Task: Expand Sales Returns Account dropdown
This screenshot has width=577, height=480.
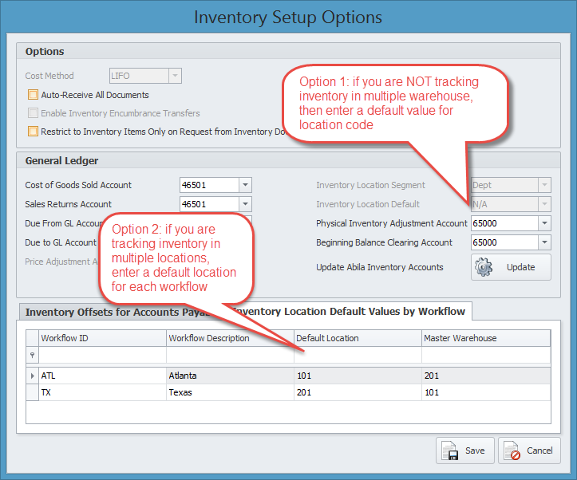Action: pos(245,204)
